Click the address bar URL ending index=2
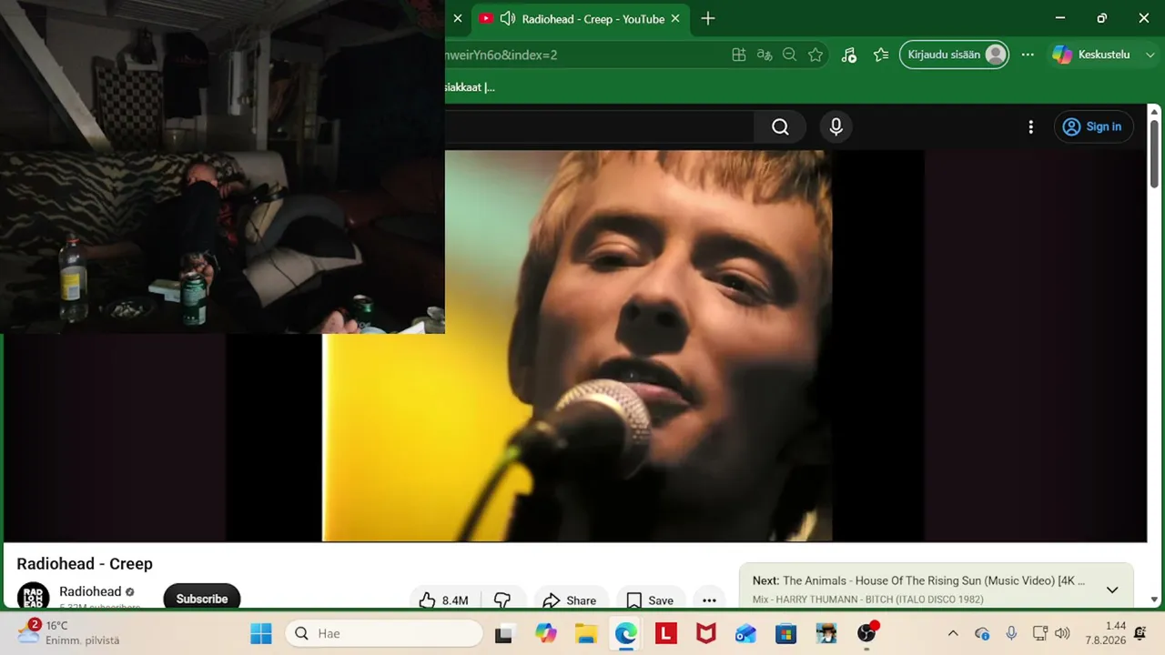The height and width of the screenshot is (655, 1165). pyautogui.click(x=501, y=55)
